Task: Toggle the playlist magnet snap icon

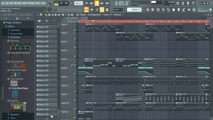Action: pos(41,15)
